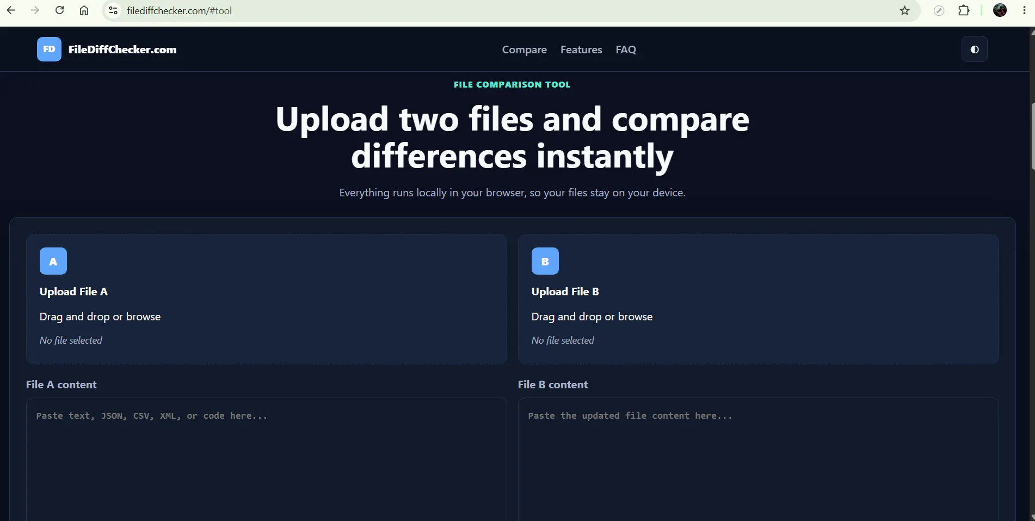Click the blue B badge icon
This screenshot has height=521, width=1035.
(x=545, y=261)
